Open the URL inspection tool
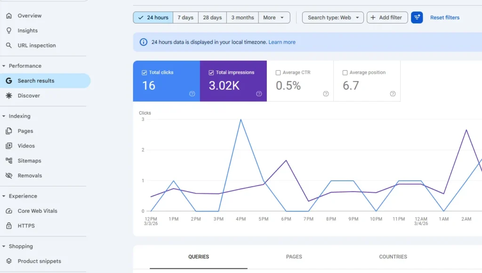482x273 pixels. [x=36, y=45]
